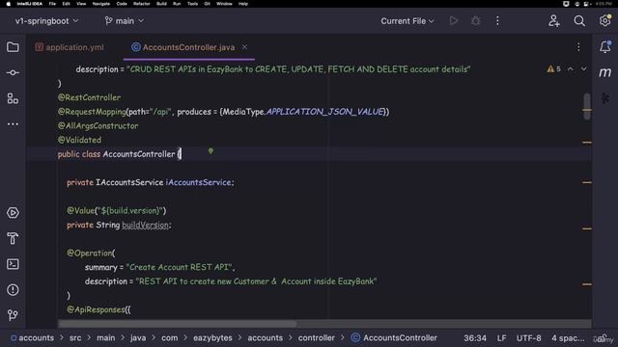Open the Navigate menu
Screen dimensions: 618x347
[x=100, y=4]
